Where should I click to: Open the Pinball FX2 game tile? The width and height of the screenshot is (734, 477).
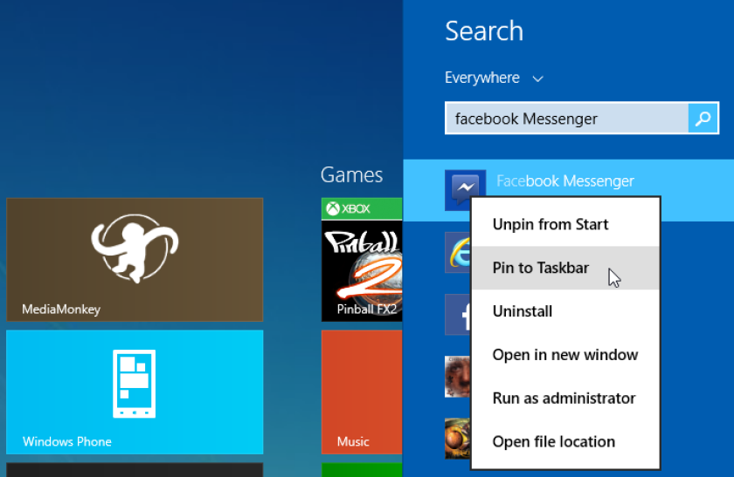click(x=362, y=259)
